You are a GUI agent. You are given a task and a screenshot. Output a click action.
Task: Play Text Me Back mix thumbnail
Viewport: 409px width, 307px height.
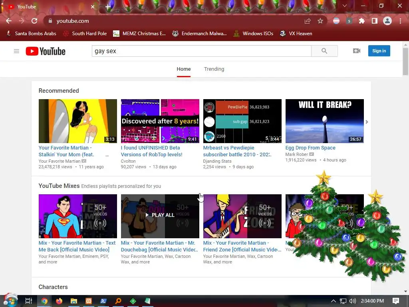tap(78, 216)
